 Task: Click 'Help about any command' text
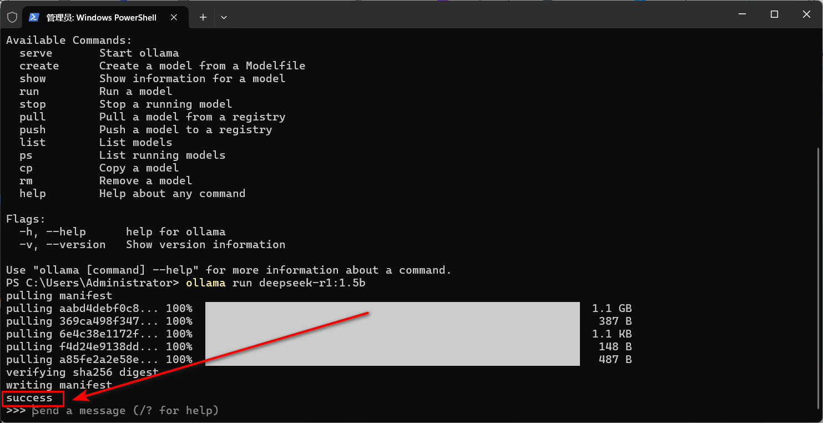pos(173,194)
